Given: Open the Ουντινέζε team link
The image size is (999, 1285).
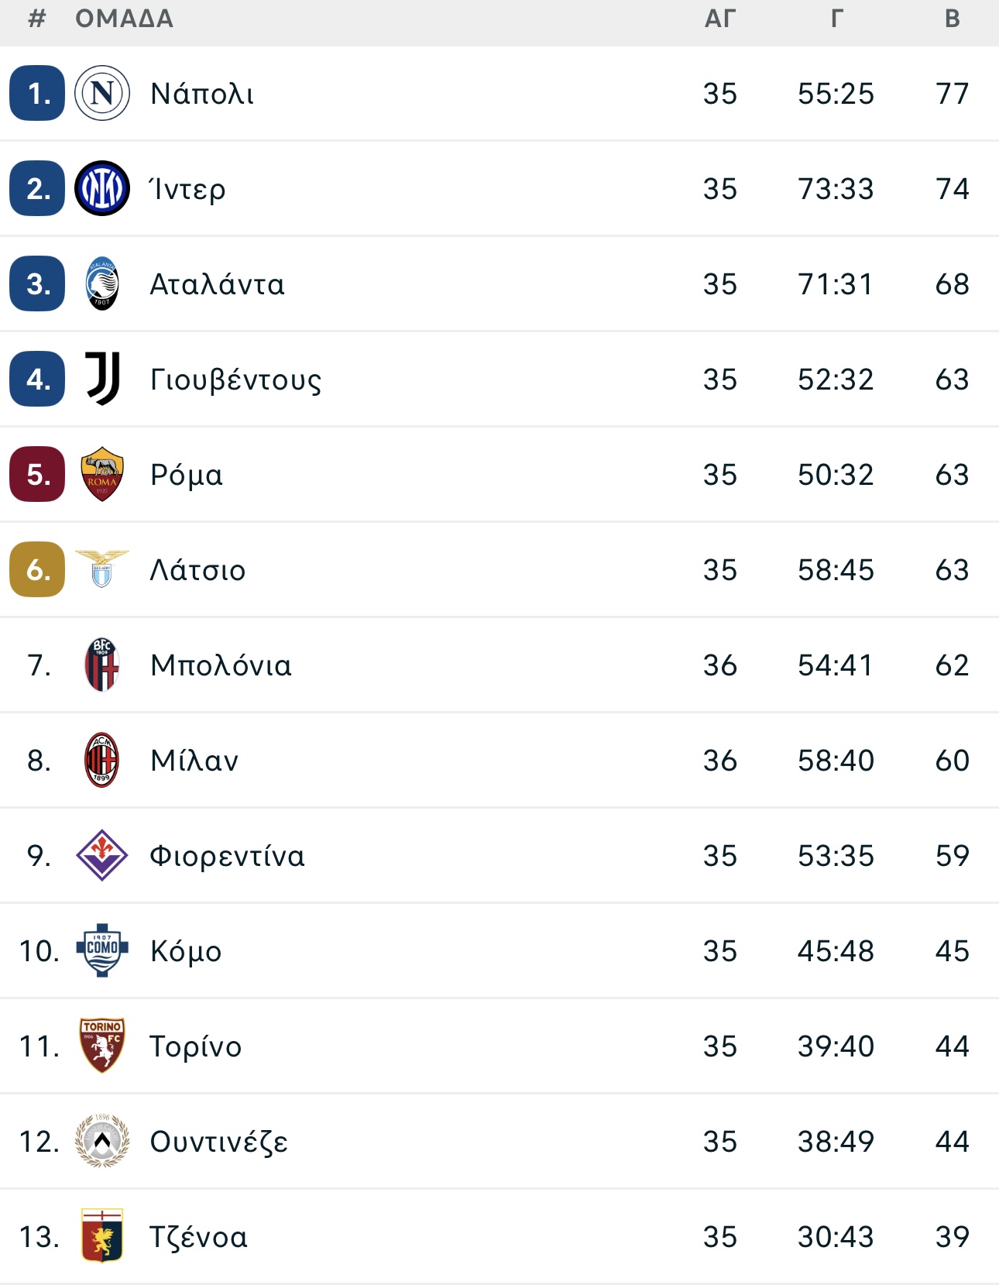Looking at the screenshot, I should pos(219,1142).
